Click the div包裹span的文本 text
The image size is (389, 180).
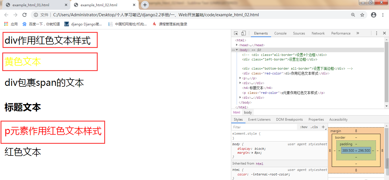44,83
